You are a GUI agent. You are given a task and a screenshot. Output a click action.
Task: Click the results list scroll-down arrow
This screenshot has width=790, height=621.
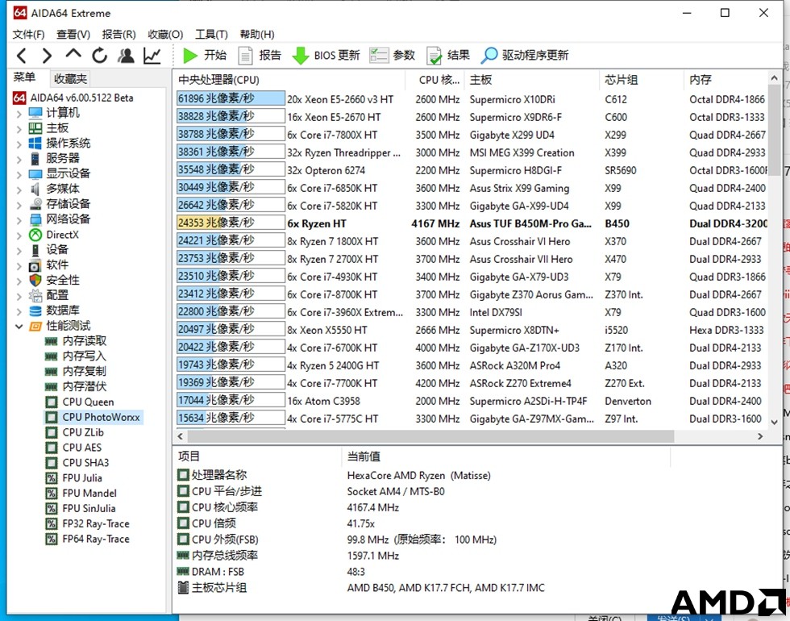775,422
